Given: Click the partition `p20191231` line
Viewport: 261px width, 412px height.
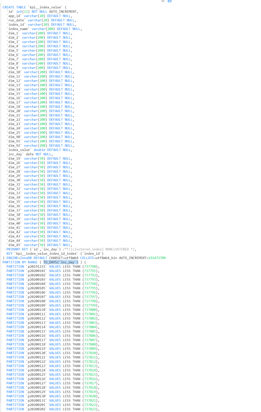Looking at the screenshot, I should [53, 267].
